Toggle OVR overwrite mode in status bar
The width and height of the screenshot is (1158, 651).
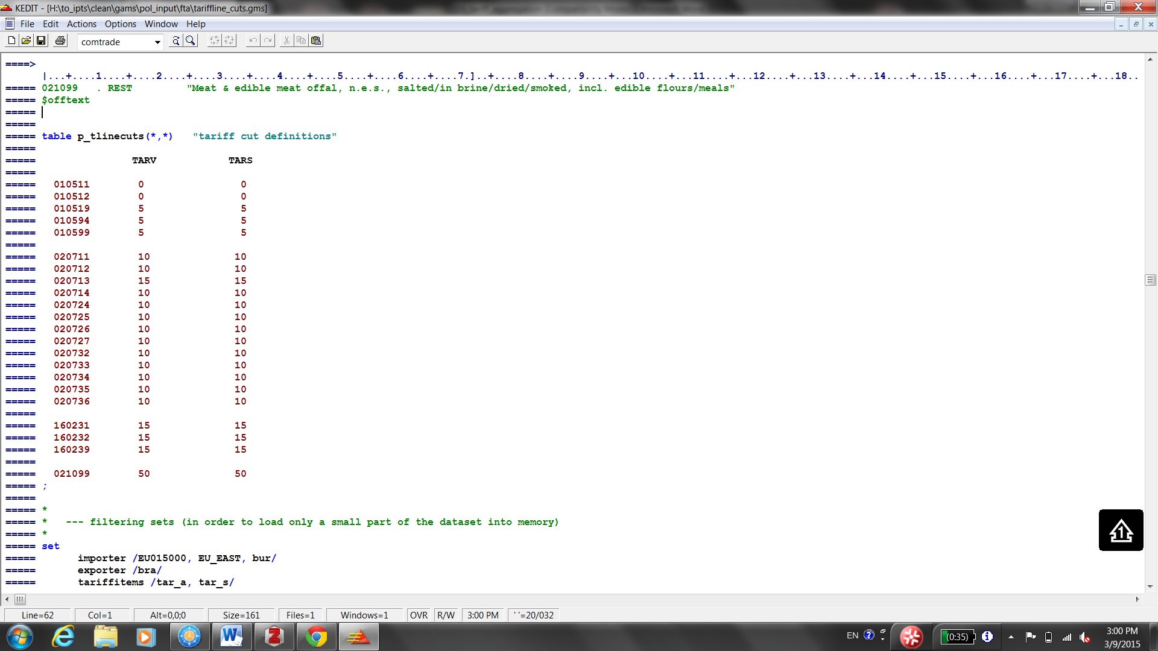(x=419, y=615)
